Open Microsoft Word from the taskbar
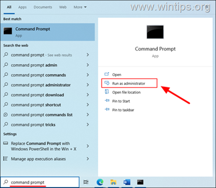The height and width of the screenshot is (188, 216). coord(127,182)
